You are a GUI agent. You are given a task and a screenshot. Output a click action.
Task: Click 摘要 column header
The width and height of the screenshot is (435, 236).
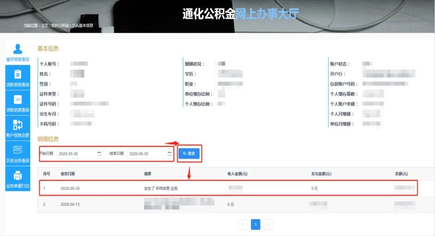[x=147, y=174]
